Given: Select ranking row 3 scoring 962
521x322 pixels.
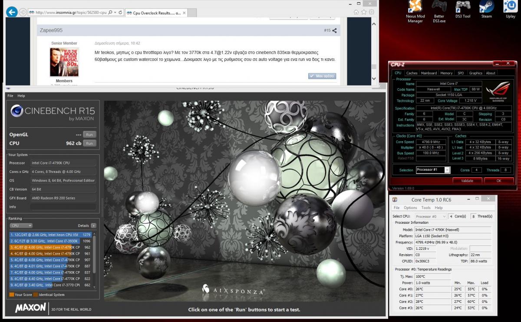Looking at the screenshot, I should (50, 247).
